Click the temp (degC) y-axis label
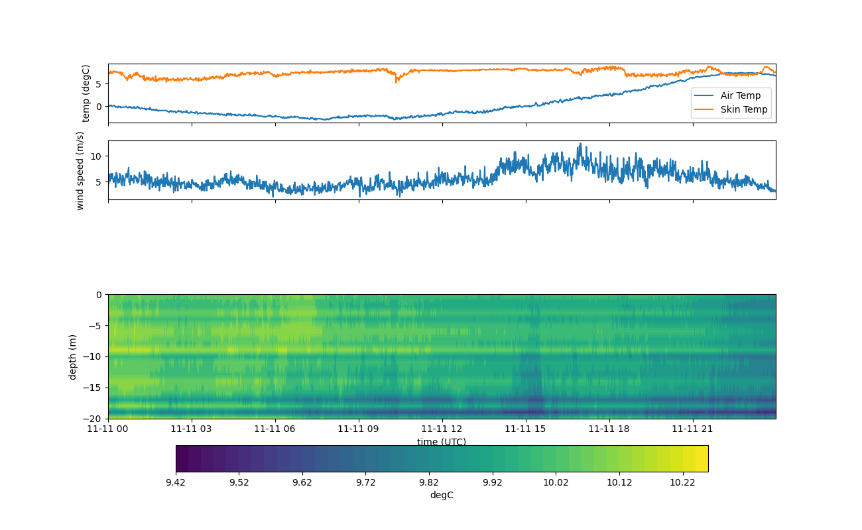Image resolution: width=862 pixels, height=530 pixels. 86,93
